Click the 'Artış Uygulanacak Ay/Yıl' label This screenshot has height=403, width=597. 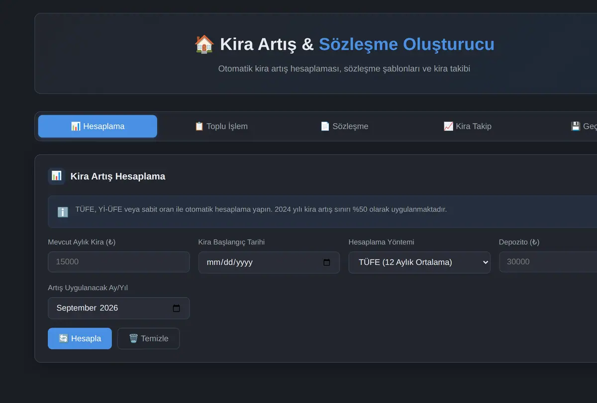click(x=88, y=288)
